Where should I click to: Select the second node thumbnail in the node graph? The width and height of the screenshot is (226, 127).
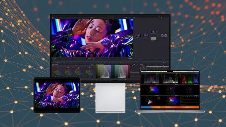pos(146,35)
